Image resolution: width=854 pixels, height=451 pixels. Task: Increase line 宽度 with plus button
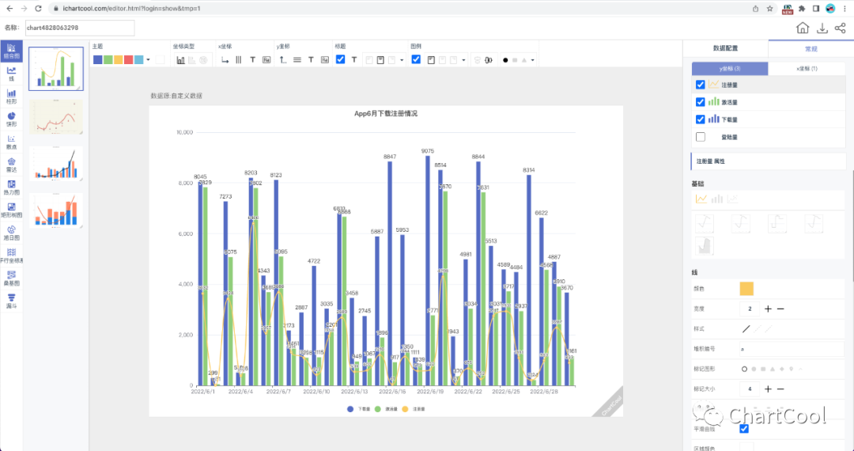coord(767,309)
